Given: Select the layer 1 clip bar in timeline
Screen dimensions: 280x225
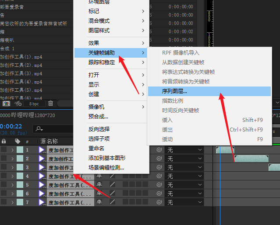Looking at the screenshot, I should pos(225,150).
